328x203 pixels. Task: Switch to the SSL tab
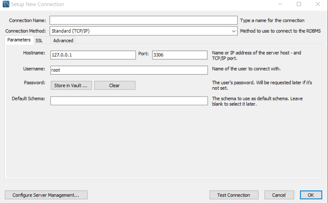click(39, 40)
